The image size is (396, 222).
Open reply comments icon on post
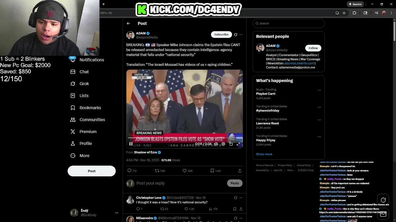pos(129,171)
